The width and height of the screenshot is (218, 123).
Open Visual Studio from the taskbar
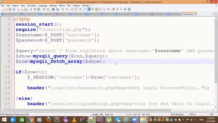point(100,120)
